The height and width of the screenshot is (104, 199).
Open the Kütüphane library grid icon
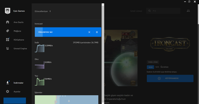pyautogui.click(x=7, y=40)
